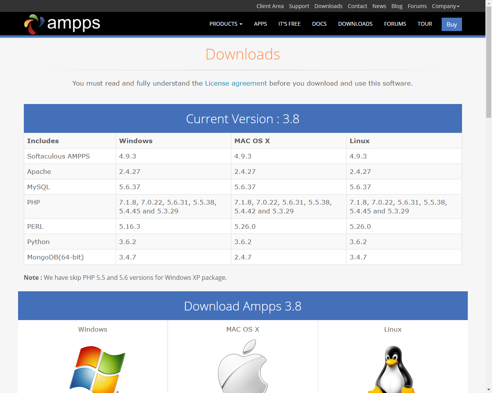Select Downloads in main navigation bar
Image resolution: width=492 pixels, height=393 pixels.
(x=355, y=24)
